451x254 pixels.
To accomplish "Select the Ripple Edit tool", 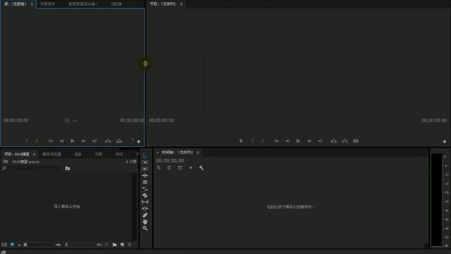I will (x=145, y=176).
